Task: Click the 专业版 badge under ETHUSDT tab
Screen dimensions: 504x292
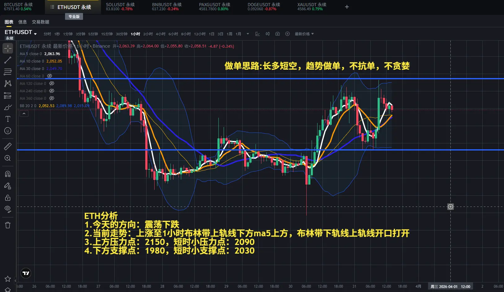Action: pyautogui.click(x=74, y=17)
